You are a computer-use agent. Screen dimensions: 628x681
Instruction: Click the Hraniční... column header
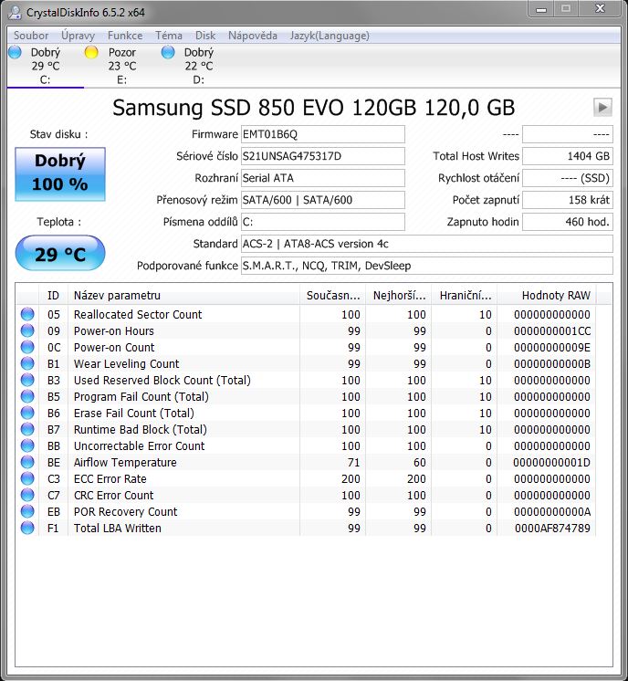(465, 296)
